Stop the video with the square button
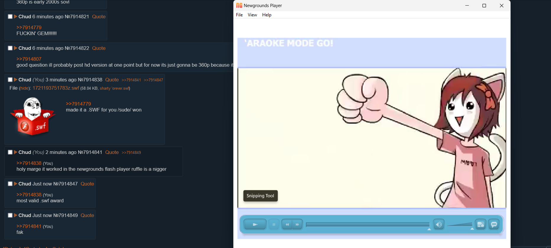 click(x=274, y=224)
